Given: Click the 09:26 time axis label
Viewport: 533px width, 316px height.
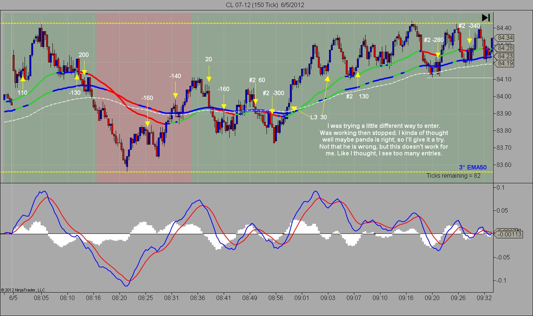Looking at the screenshot, I should [x=458, y=298].
